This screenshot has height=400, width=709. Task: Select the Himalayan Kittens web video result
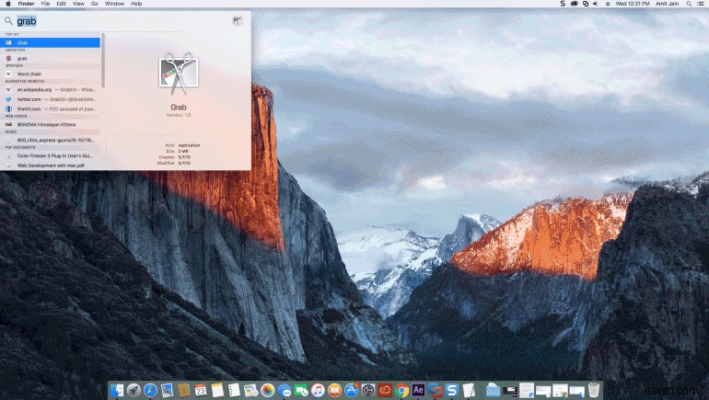point(51,124)
